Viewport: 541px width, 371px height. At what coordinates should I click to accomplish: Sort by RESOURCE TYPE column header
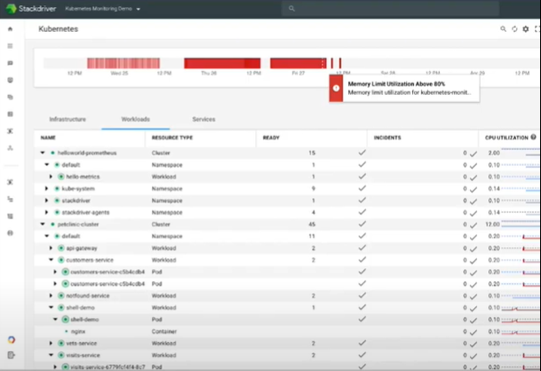pyautogui.click(x=172, y=138)
